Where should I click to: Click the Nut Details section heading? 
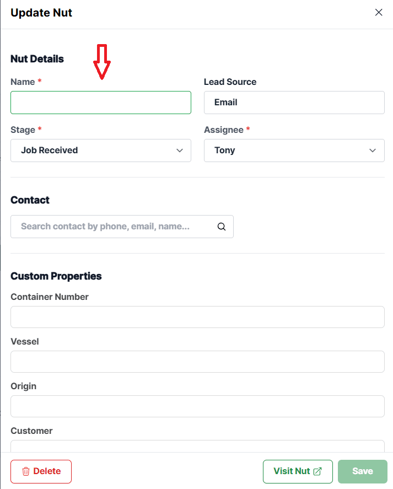pyautogui.click(x=37, y=58)
